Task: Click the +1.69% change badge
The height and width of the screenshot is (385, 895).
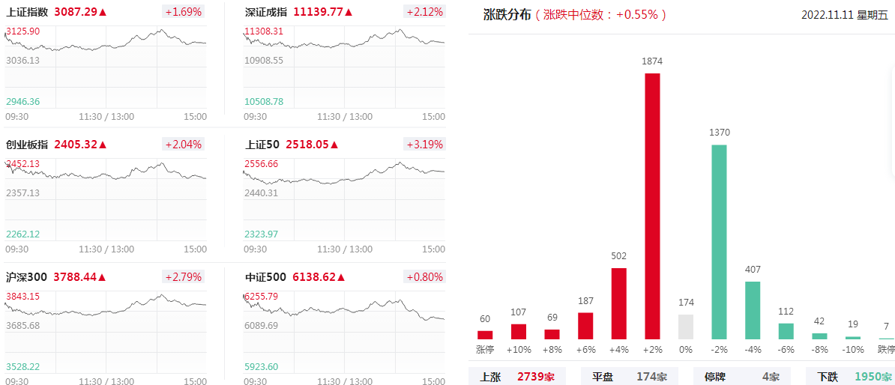Action: tap(183, 10)
